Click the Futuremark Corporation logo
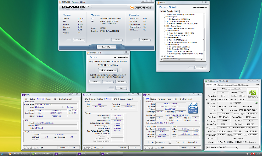 140,8
